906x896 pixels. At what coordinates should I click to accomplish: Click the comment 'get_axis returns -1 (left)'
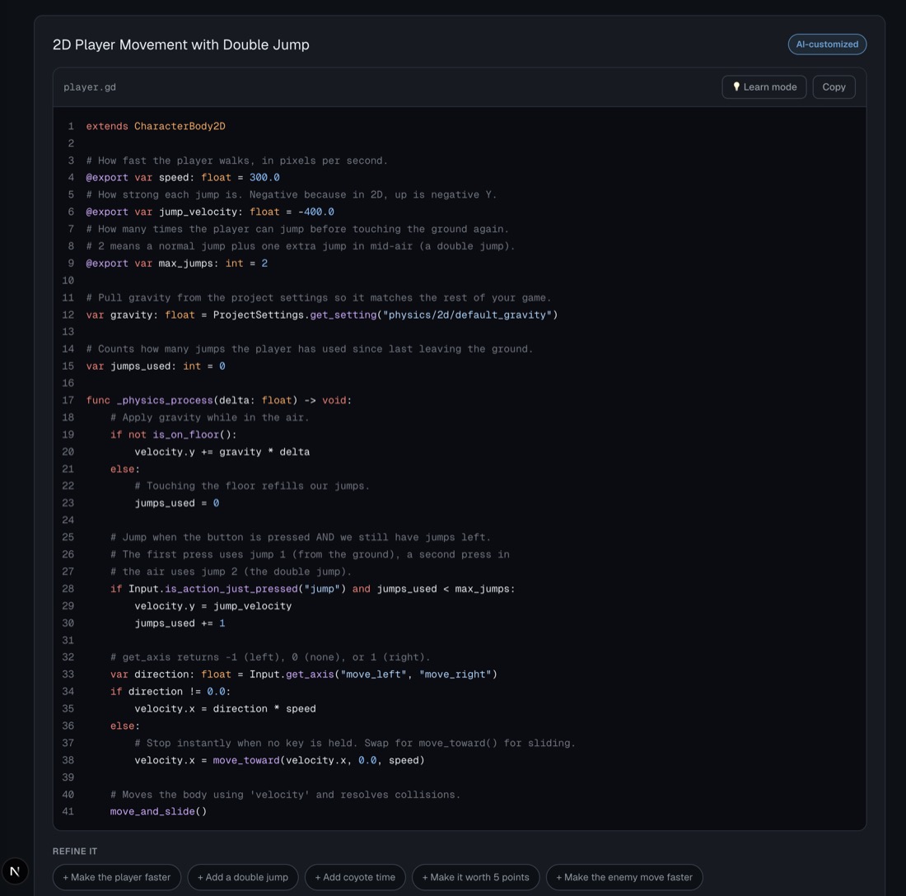(270, 657)
